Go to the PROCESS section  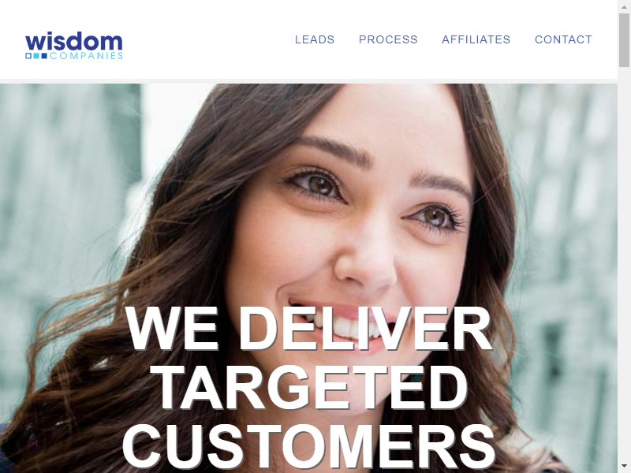[388, 39]
